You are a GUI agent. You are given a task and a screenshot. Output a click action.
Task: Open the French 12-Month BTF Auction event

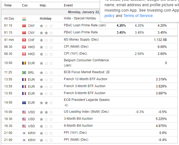click(85, 79)
